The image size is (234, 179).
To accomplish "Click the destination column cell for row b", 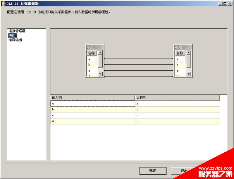I will (178, 110).
